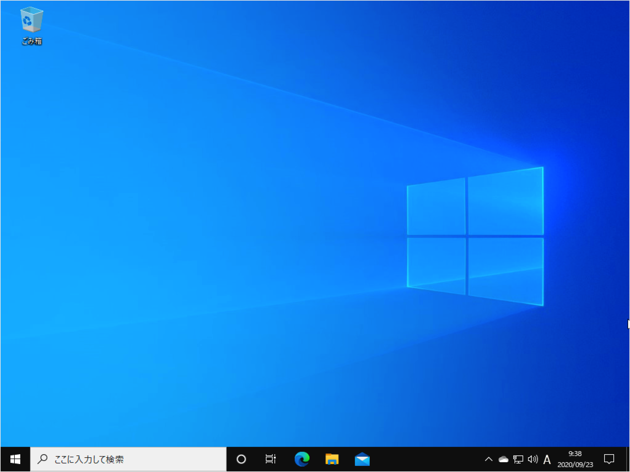Click an empty area of the desktop wallpaper
630x472 pixels.
(x=185, y=215)
